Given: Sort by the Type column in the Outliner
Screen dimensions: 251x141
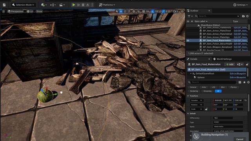Looking at the screenshot, I should 235,21.
